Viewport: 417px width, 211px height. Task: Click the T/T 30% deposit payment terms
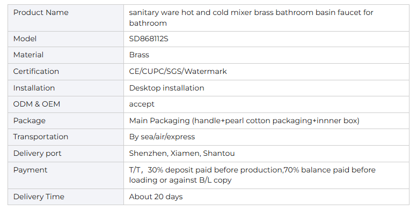click(x=252, y=175)
